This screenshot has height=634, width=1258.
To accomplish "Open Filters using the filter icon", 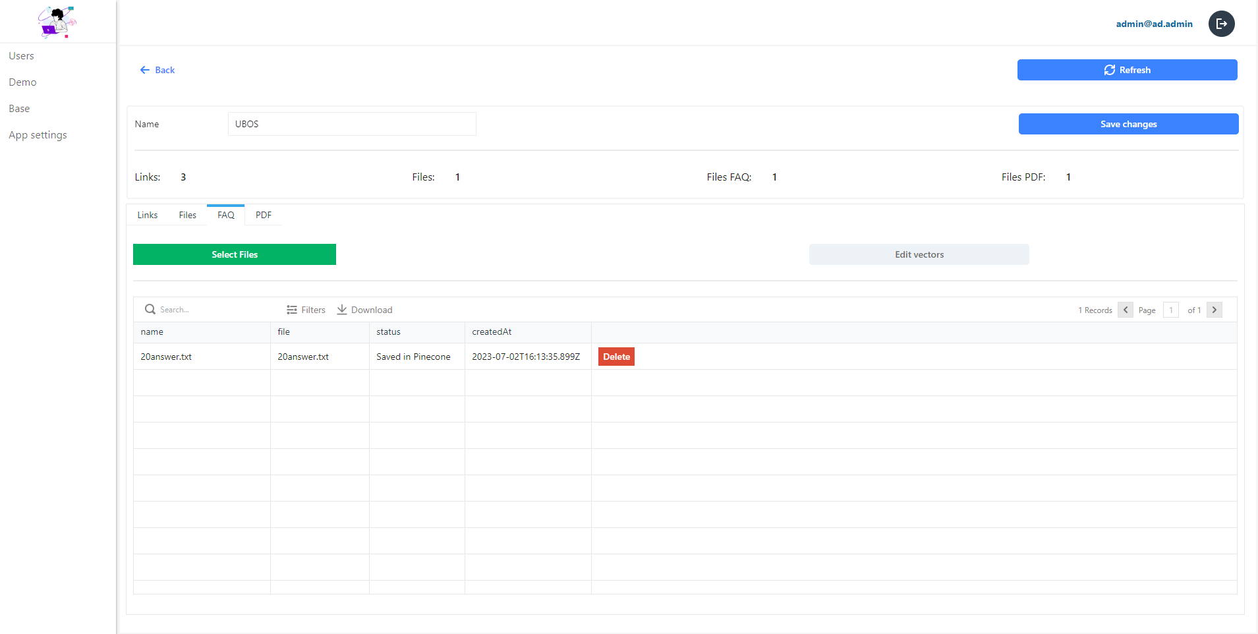I will [x=291, y=309].
